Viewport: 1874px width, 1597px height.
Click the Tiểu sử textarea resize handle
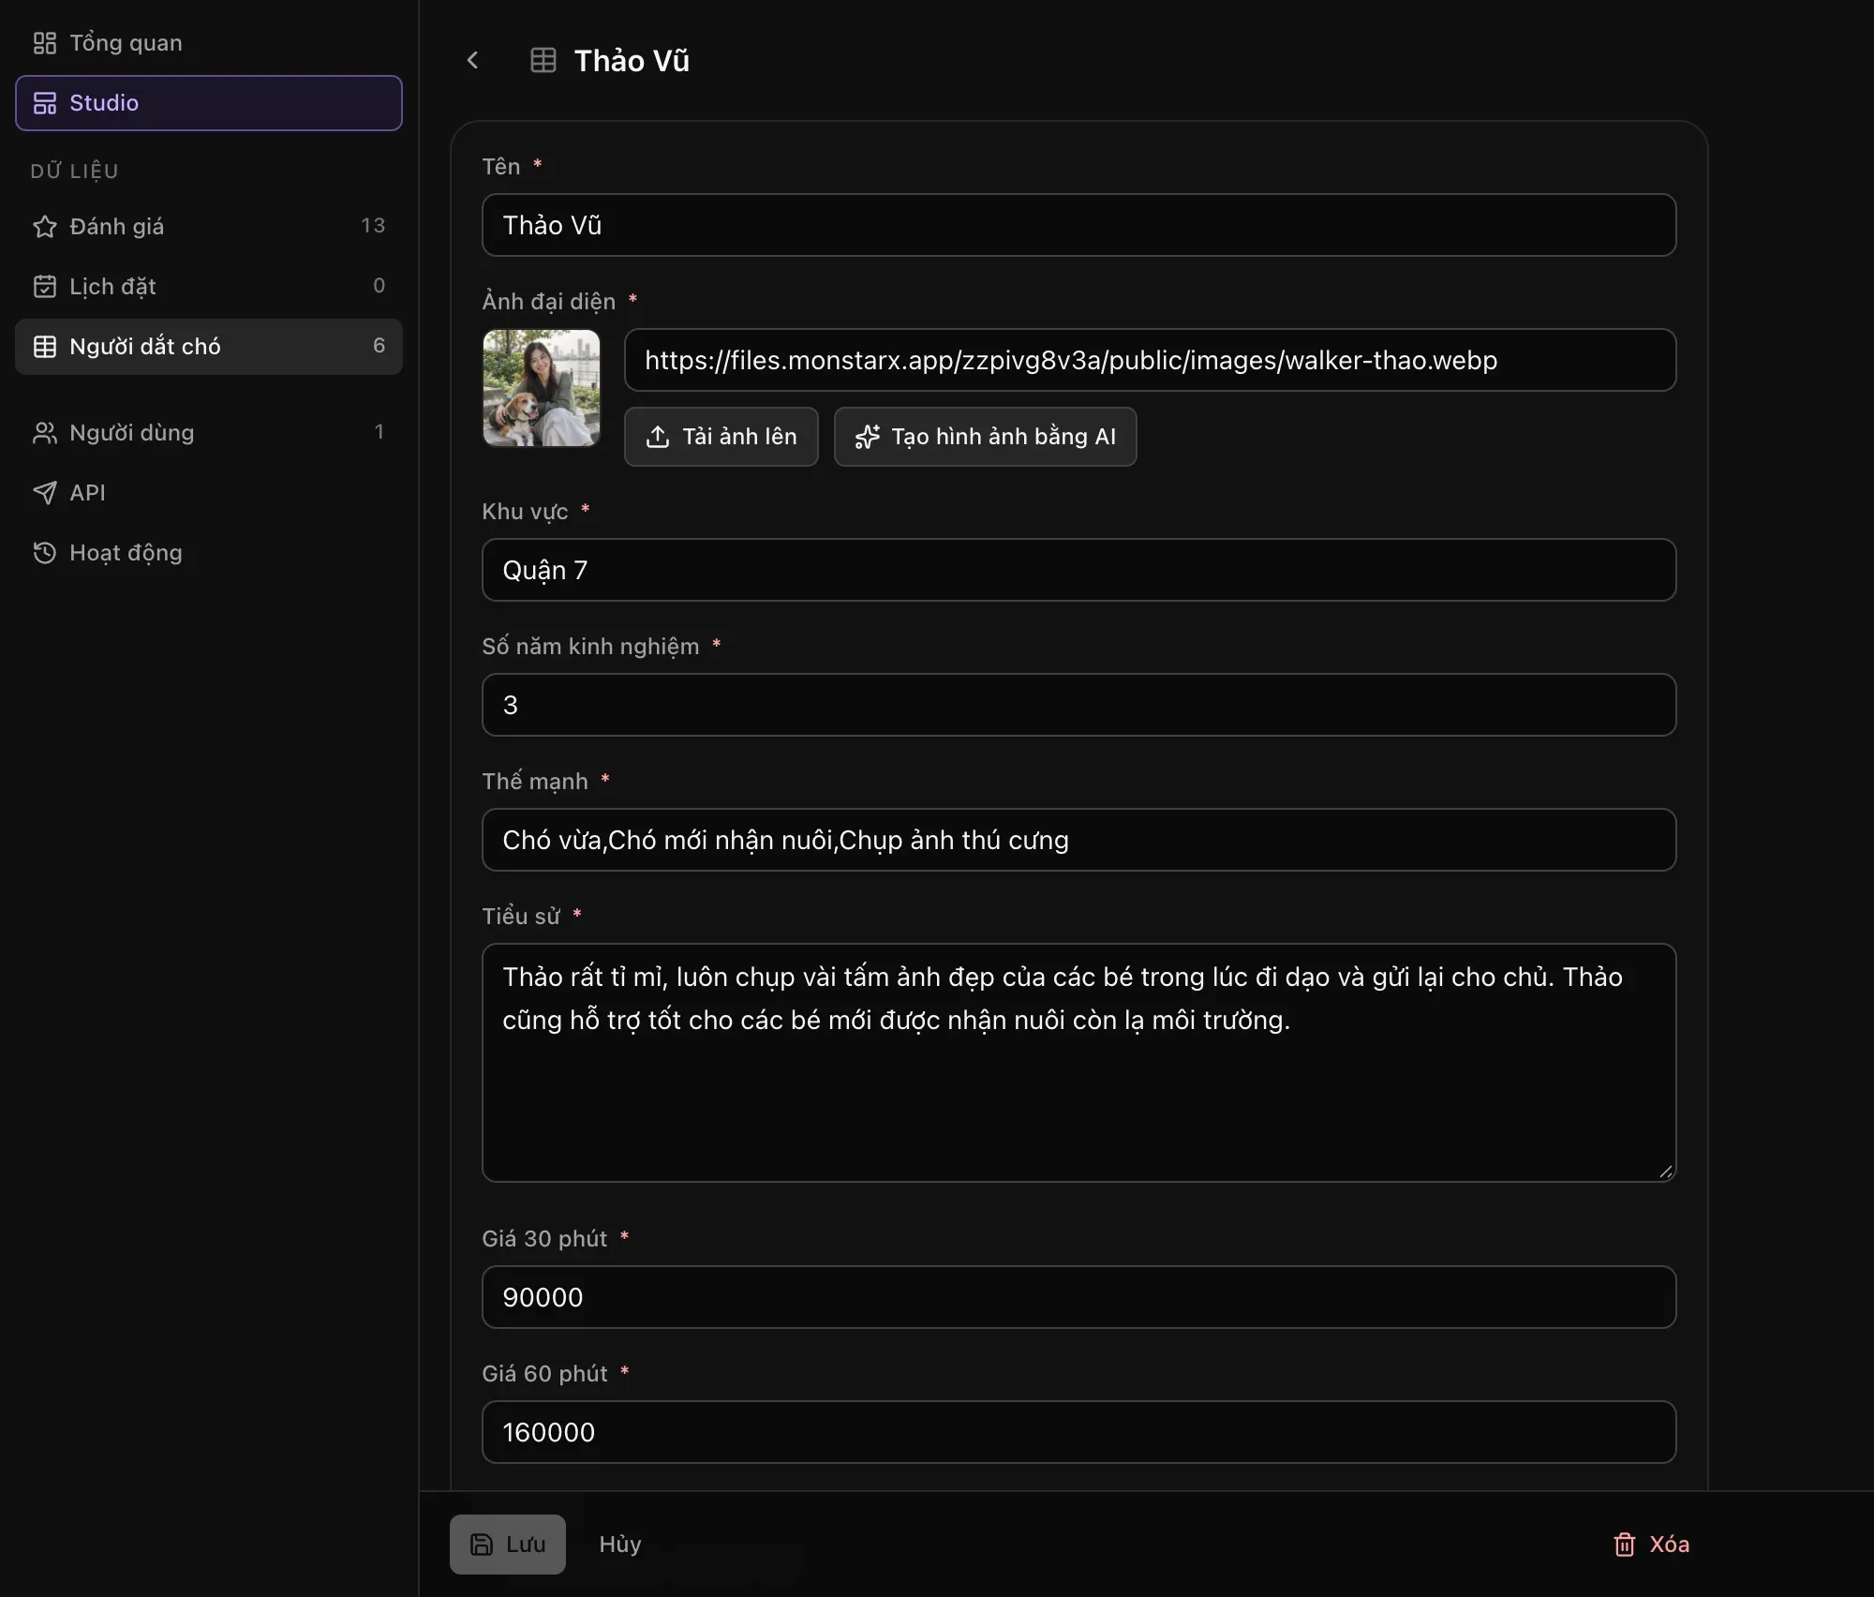coord(1666,1172)
